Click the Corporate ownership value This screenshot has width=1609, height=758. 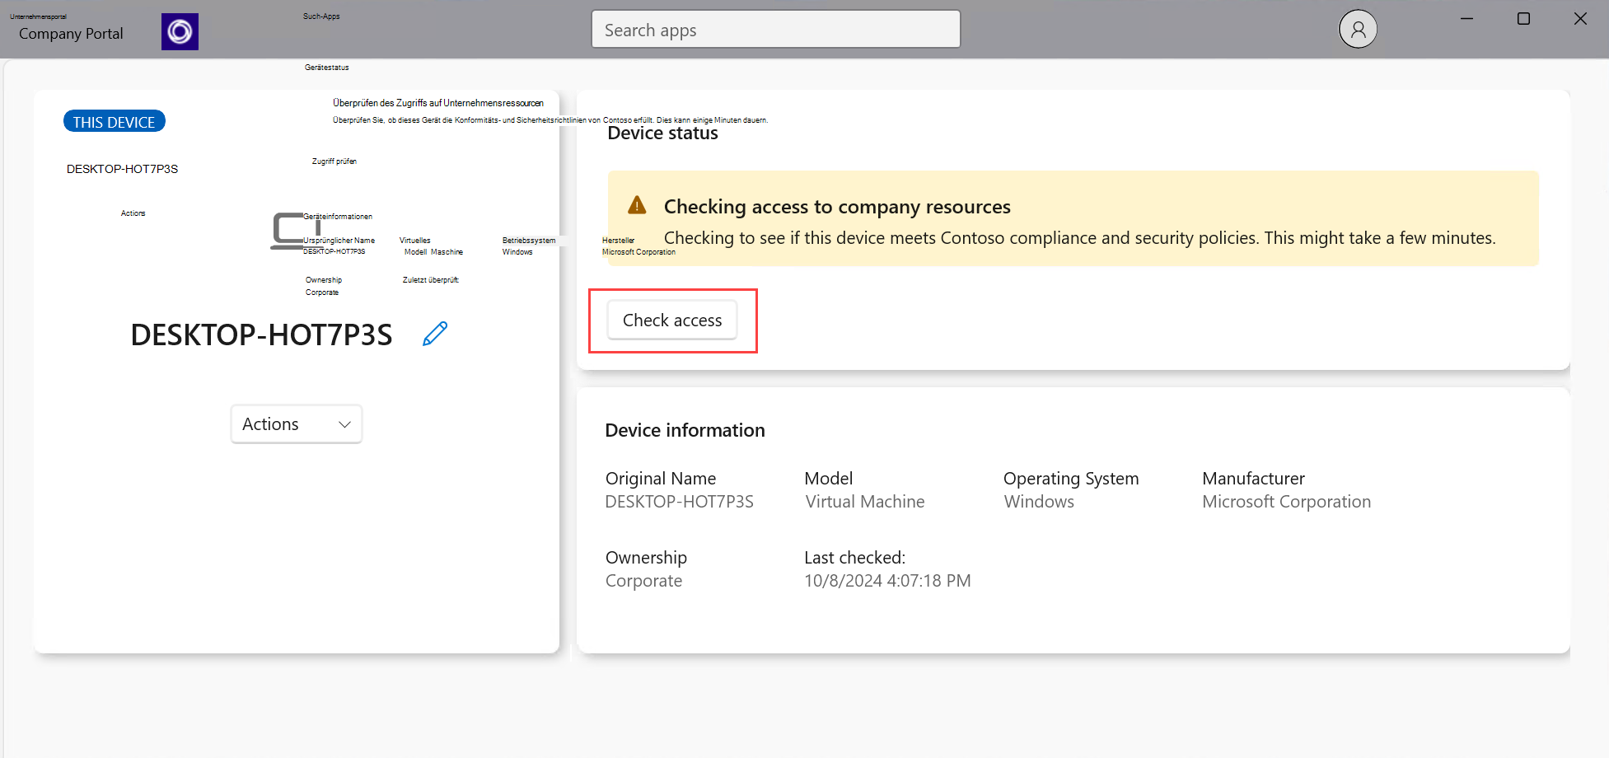(x=643, y=581)
